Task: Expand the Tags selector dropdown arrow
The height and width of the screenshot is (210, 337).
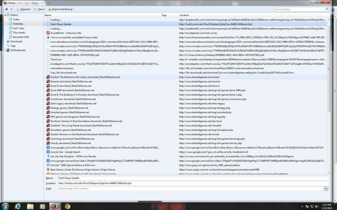Action: [326, 189]
